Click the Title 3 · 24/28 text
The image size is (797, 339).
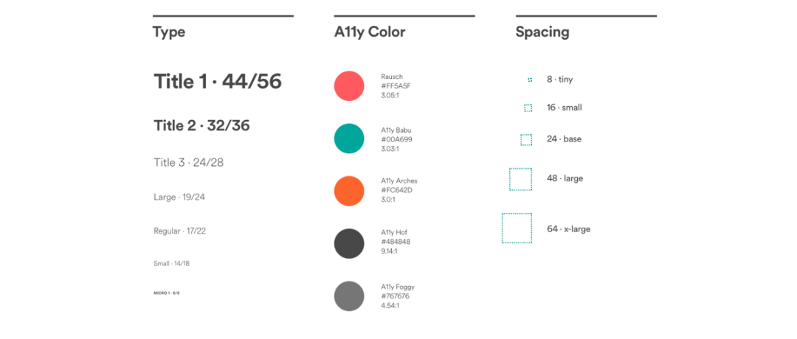click(x=189, y=163)
